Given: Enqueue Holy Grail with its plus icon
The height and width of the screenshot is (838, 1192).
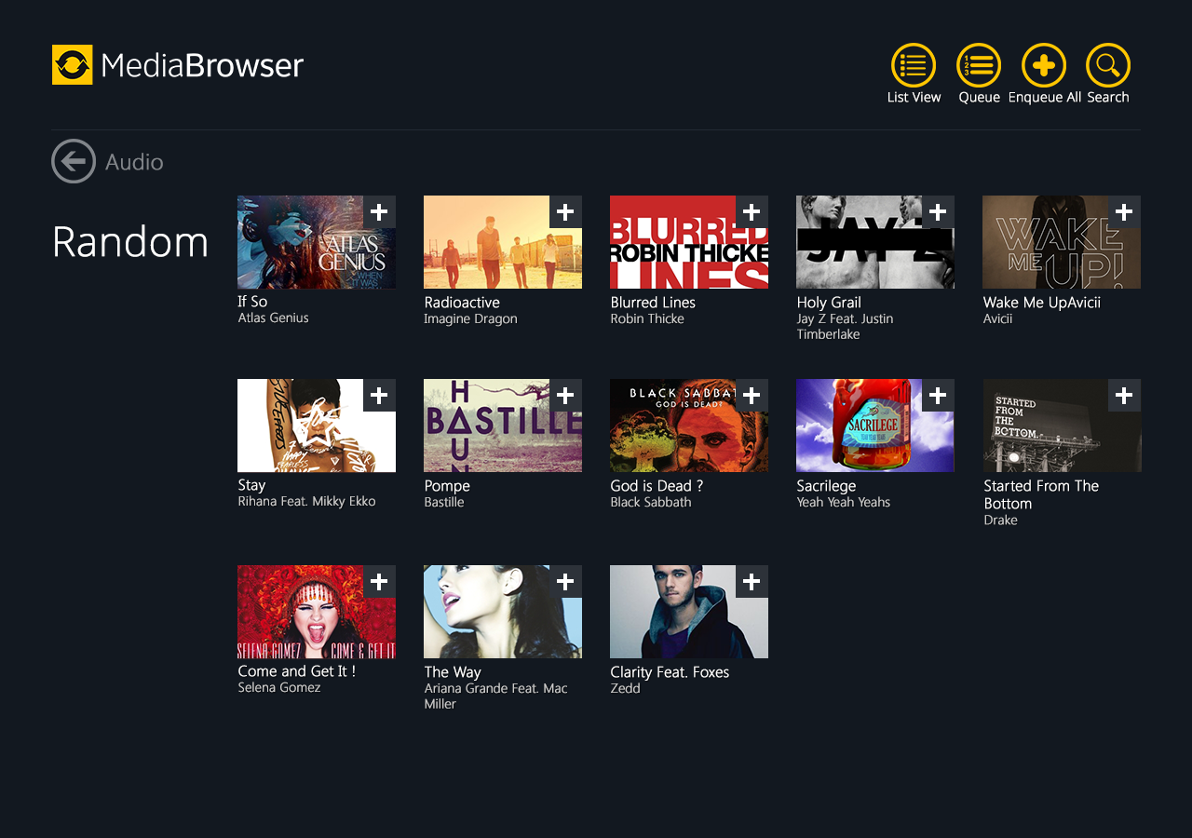Looking at the screenshot, I should click(938, 212).
